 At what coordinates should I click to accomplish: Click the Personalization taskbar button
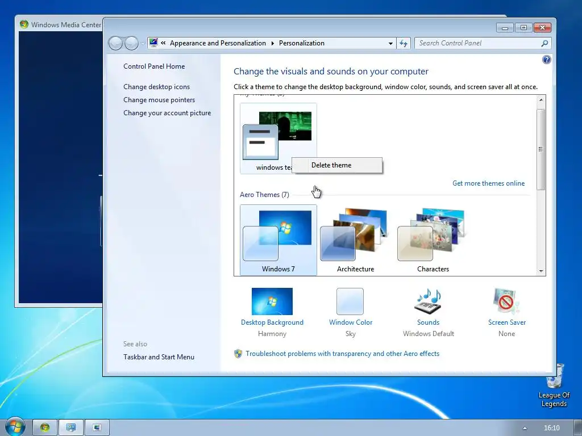[71, 427]
